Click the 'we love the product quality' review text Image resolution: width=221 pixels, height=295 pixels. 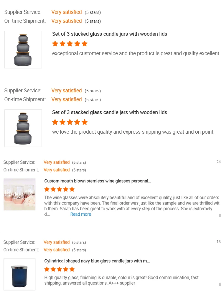[133, 132]
